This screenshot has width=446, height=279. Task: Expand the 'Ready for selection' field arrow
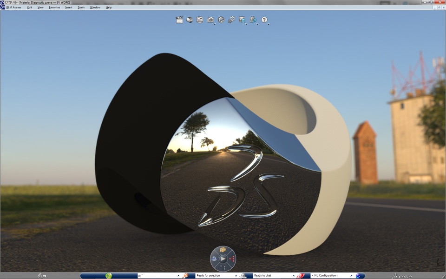(236, 276)
